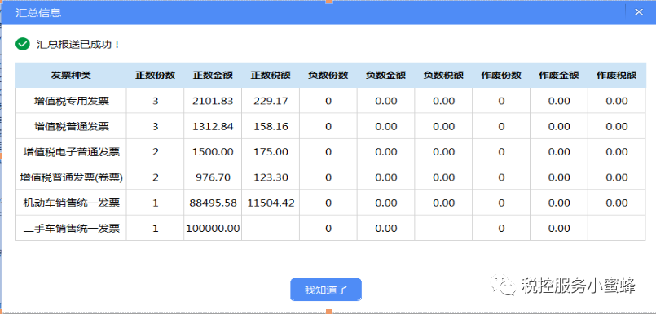Image resolution: width=656 pixels, height=314 pixels.
Task: Close the 汇总信息 dialog
Action: [x=639, y=11]
